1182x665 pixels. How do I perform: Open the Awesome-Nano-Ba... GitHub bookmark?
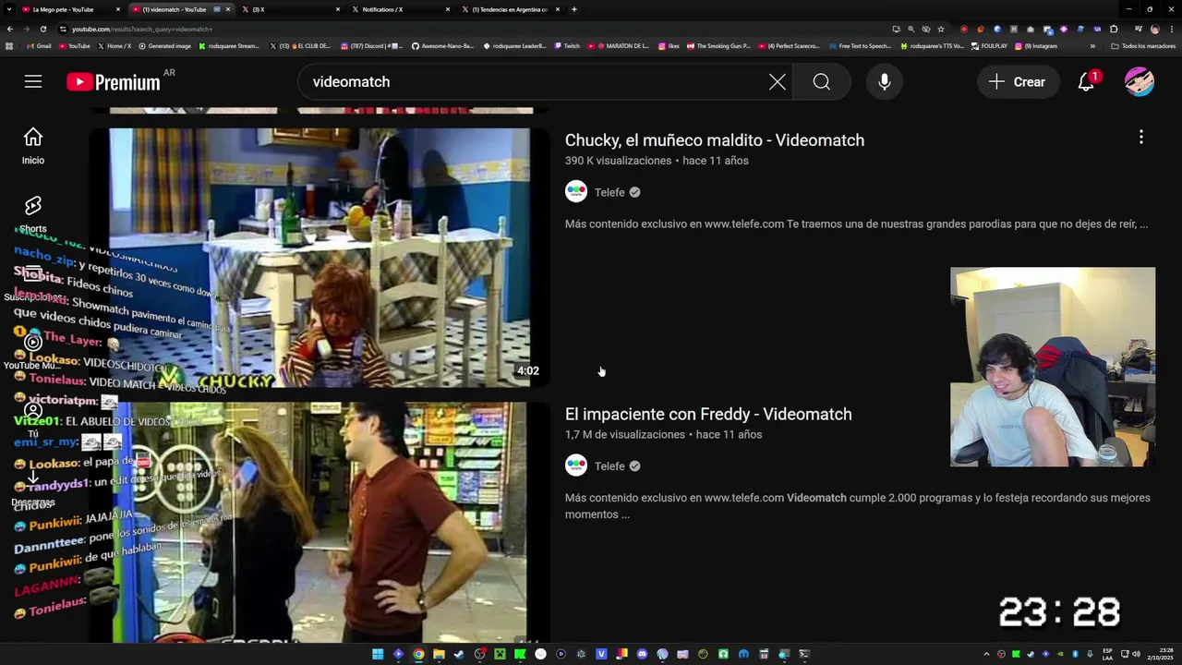(x=443, y=46)
